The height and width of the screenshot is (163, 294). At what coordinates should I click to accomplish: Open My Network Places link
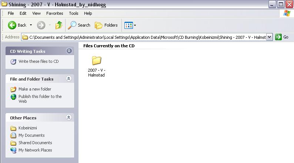pyautogui.click(x=35, y=150)
